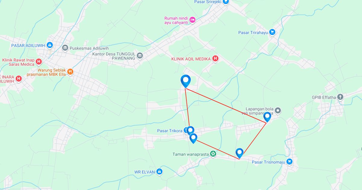This screenshot has height=190, width=362.
Task: Select the Puskesmas Adiluwih building icon
Action: (x=65, y=48)
